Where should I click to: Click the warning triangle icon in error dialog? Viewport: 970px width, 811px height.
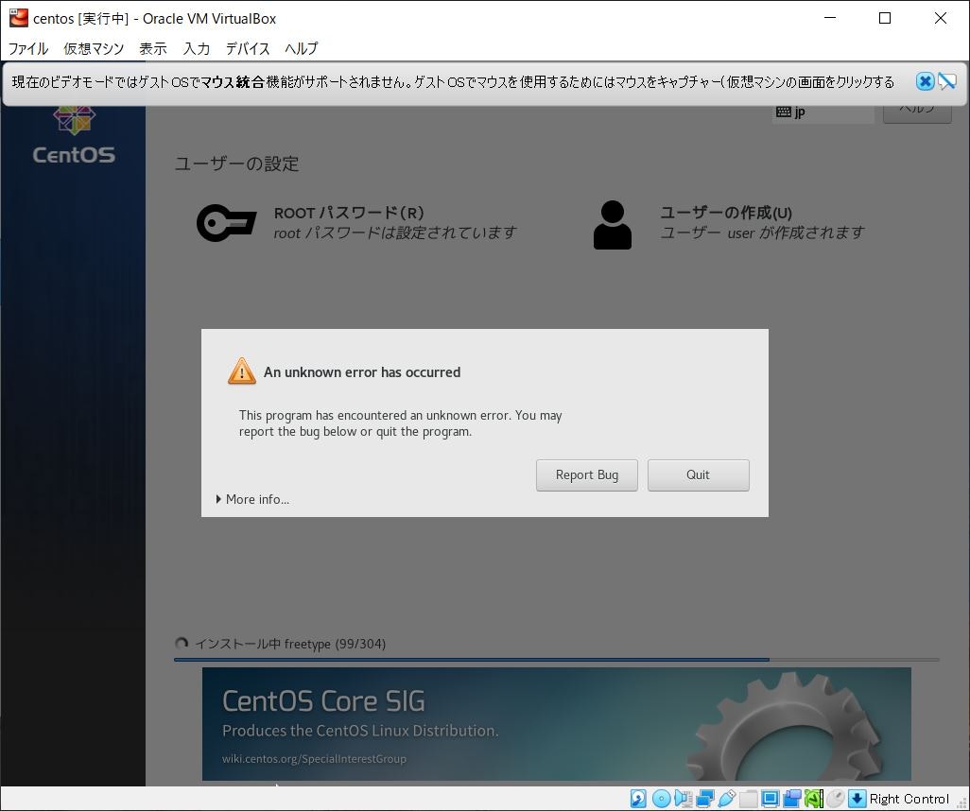[x=242, y=371]
